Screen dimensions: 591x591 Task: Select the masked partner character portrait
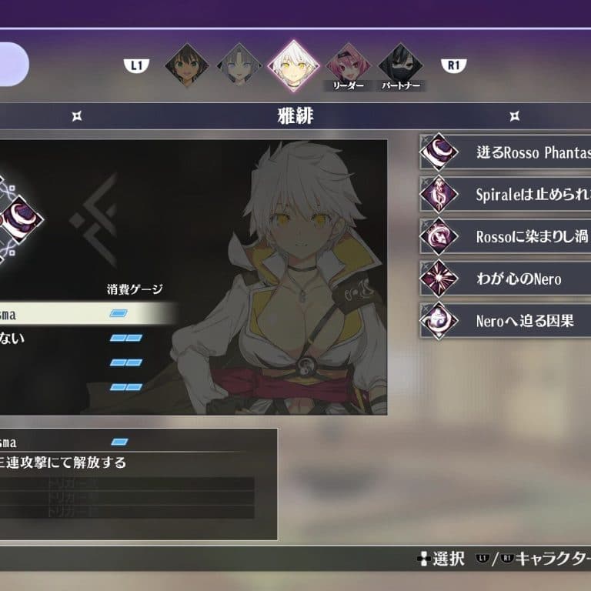click(401, 65)
